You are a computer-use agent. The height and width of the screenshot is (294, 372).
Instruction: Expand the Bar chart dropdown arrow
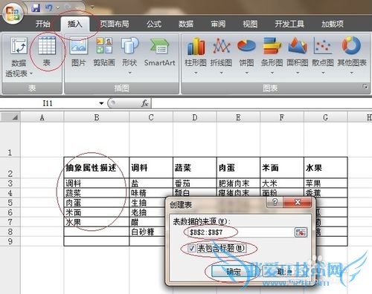[272, 73]
